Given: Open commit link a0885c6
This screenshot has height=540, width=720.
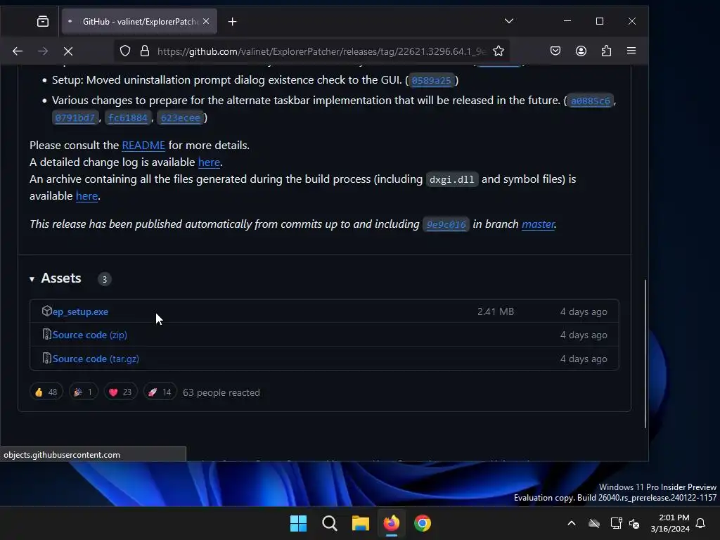Looking at the screenshot, I should (x=590, y=101).
